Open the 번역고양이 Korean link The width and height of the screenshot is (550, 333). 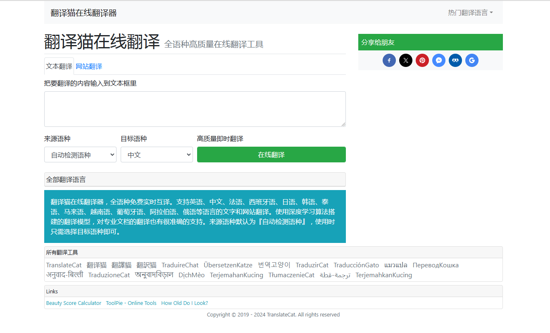(x=274, y=265)
